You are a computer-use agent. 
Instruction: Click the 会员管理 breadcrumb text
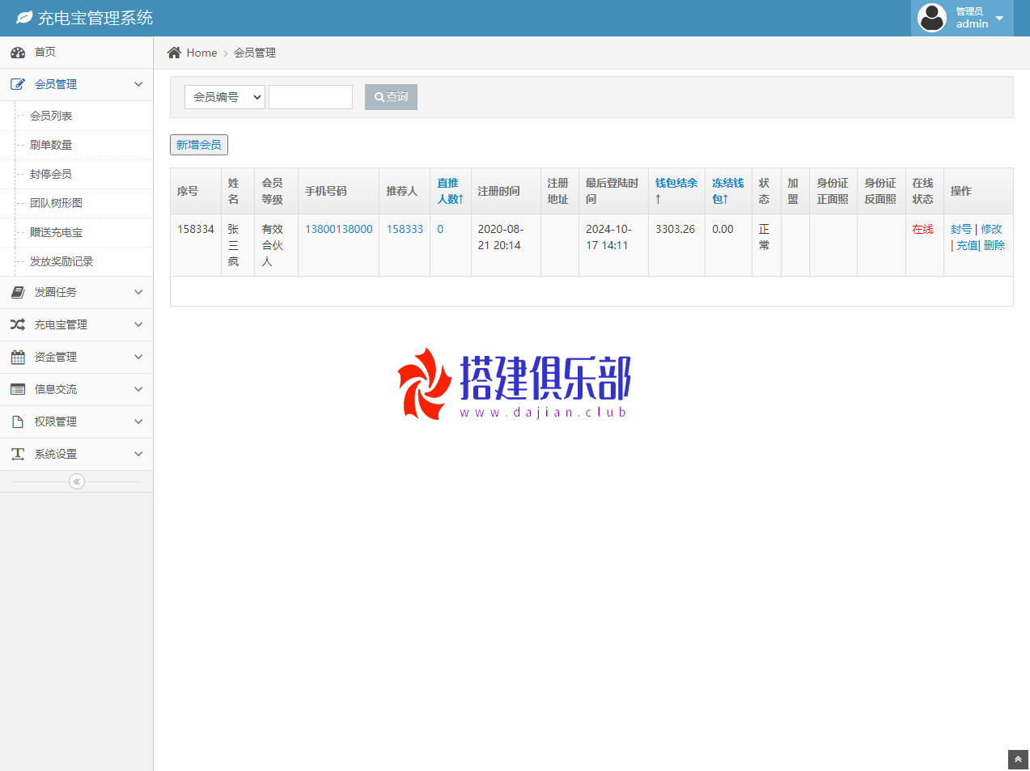(255, 53)
